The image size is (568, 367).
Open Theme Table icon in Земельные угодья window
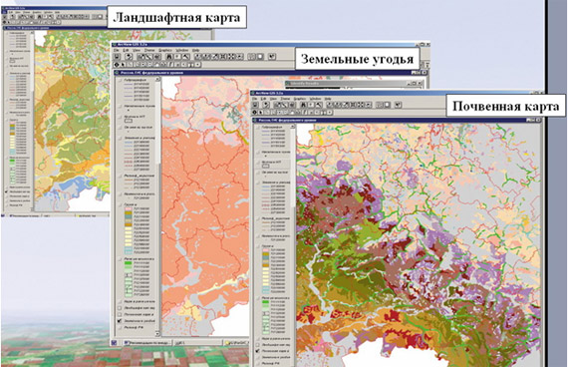156,57
